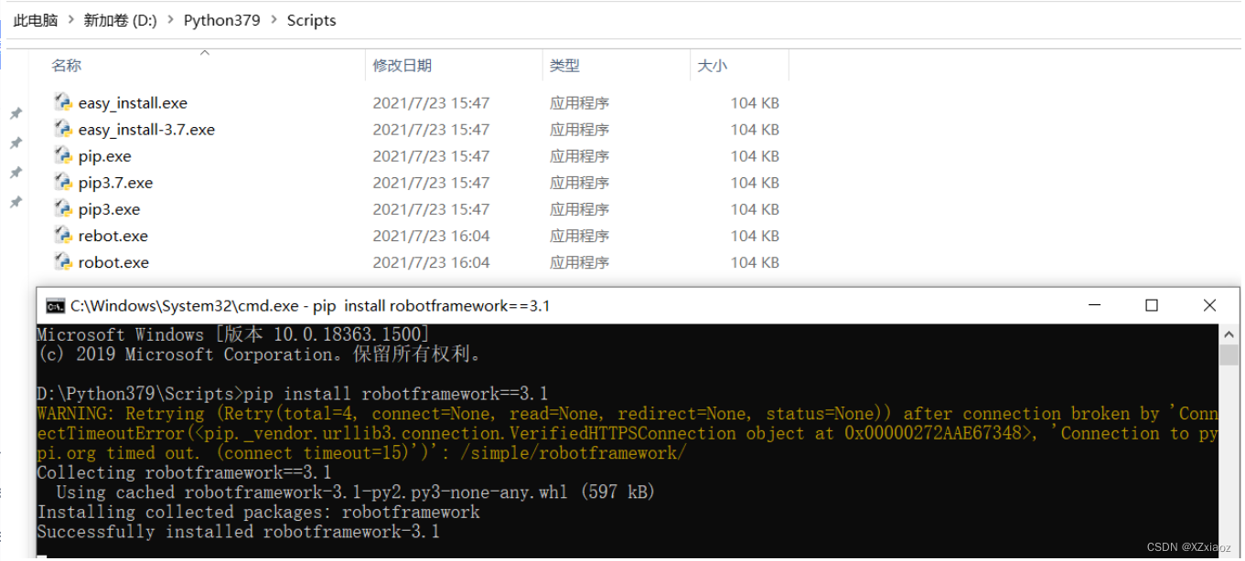Click the Microsoft Windows version line
Viewport: 1245px width, 561px height.
pyautogui.click(x=232, y=334)
